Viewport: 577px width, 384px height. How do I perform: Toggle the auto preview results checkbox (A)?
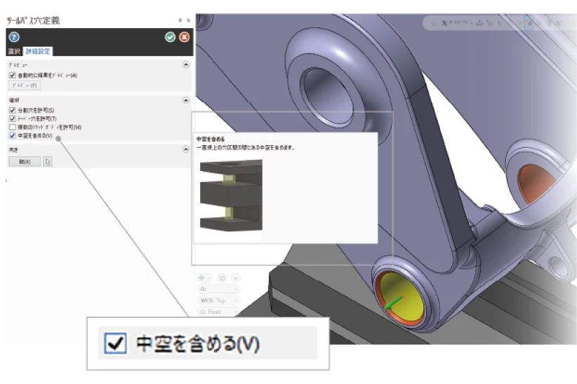(12, 76)
